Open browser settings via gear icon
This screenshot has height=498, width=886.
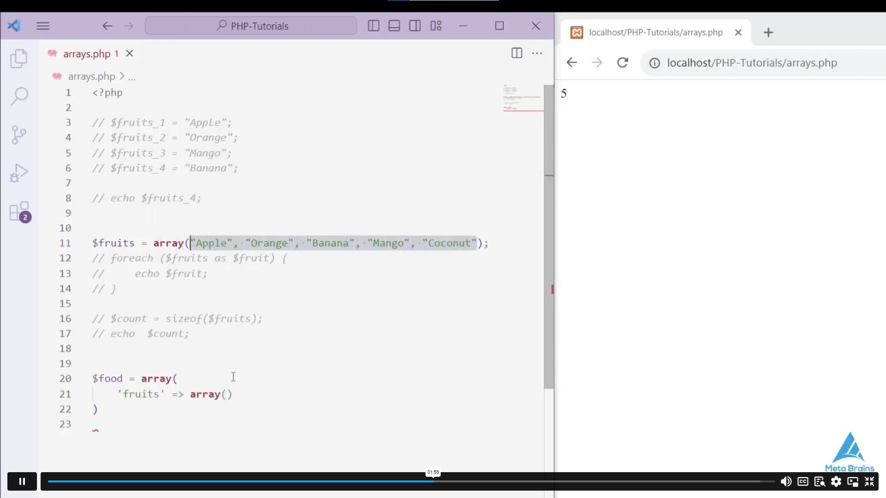[836, 481]
